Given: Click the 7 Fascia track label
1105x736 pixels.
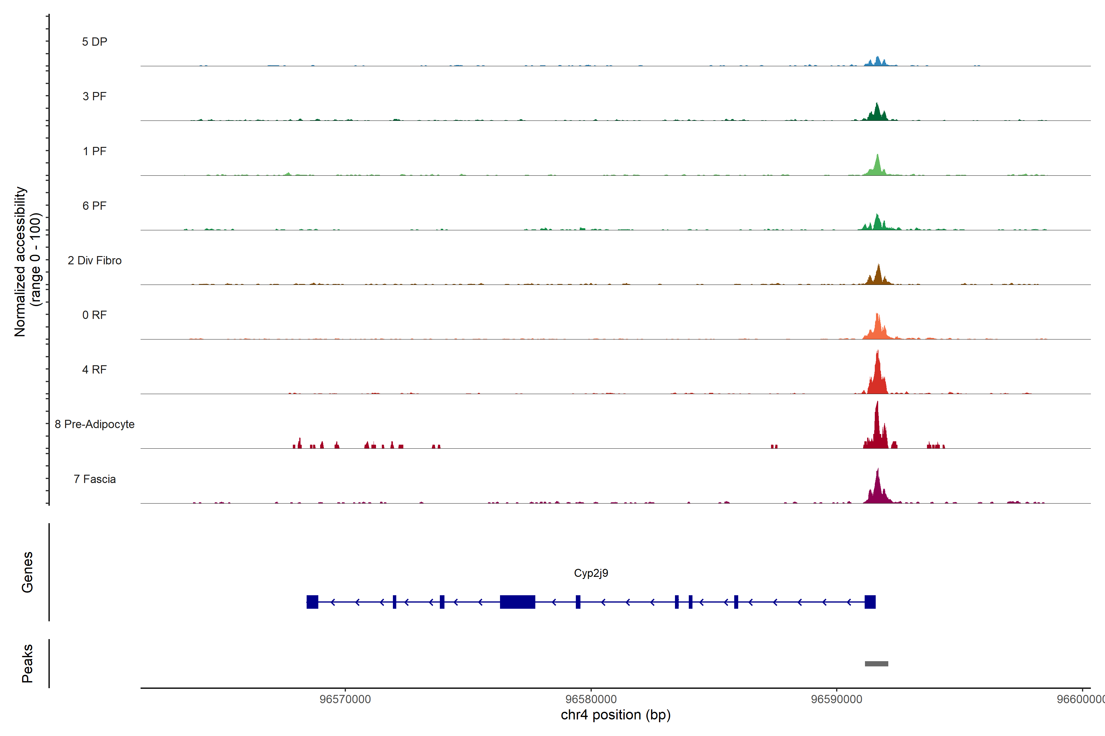Looking at the screenshot, I should point(95,479).
